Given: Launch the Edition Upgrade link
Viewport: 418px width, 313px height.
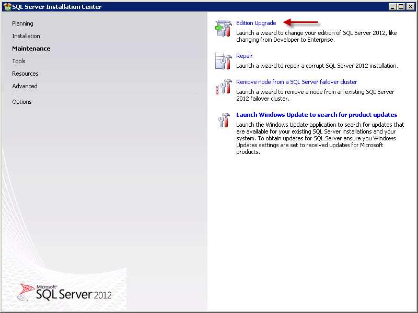Looking at the screenshot, I should (256, 23).
